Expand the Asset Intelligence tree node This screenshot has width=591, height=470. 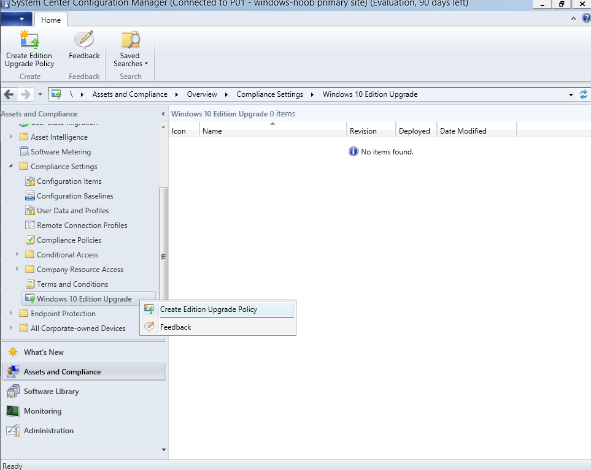[x=11, y=137]
